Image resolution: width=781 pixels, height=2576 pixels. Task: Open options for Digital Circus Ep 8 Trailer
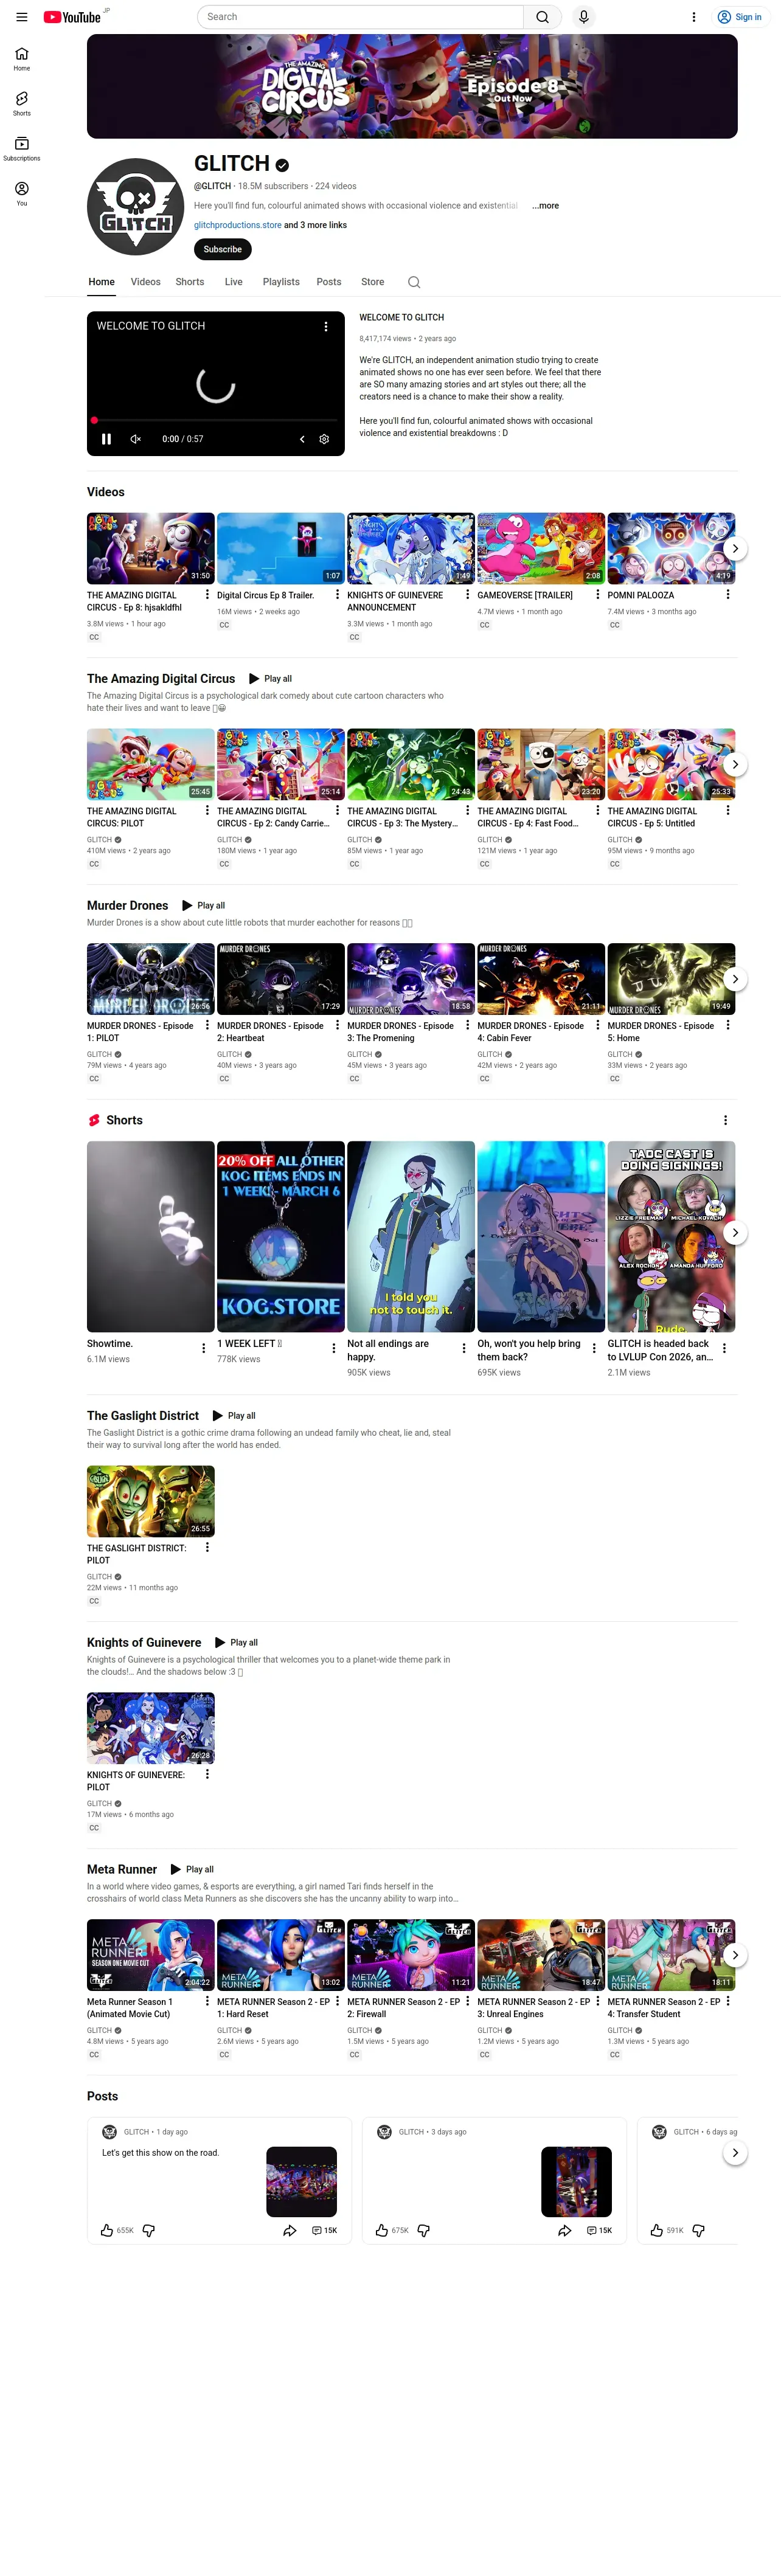point(337,594)
